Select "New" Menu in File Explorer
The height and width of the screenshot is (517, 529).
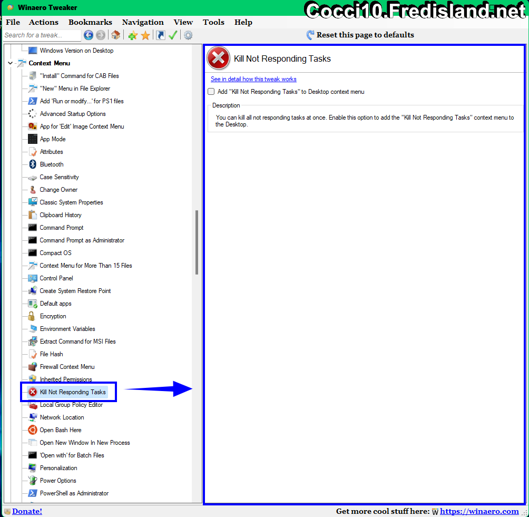pyautogui.click(x=75, y=89)
